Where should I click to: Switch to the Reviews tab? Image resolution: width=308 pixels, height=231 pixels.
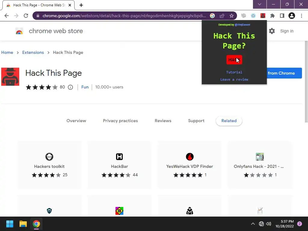163,121
